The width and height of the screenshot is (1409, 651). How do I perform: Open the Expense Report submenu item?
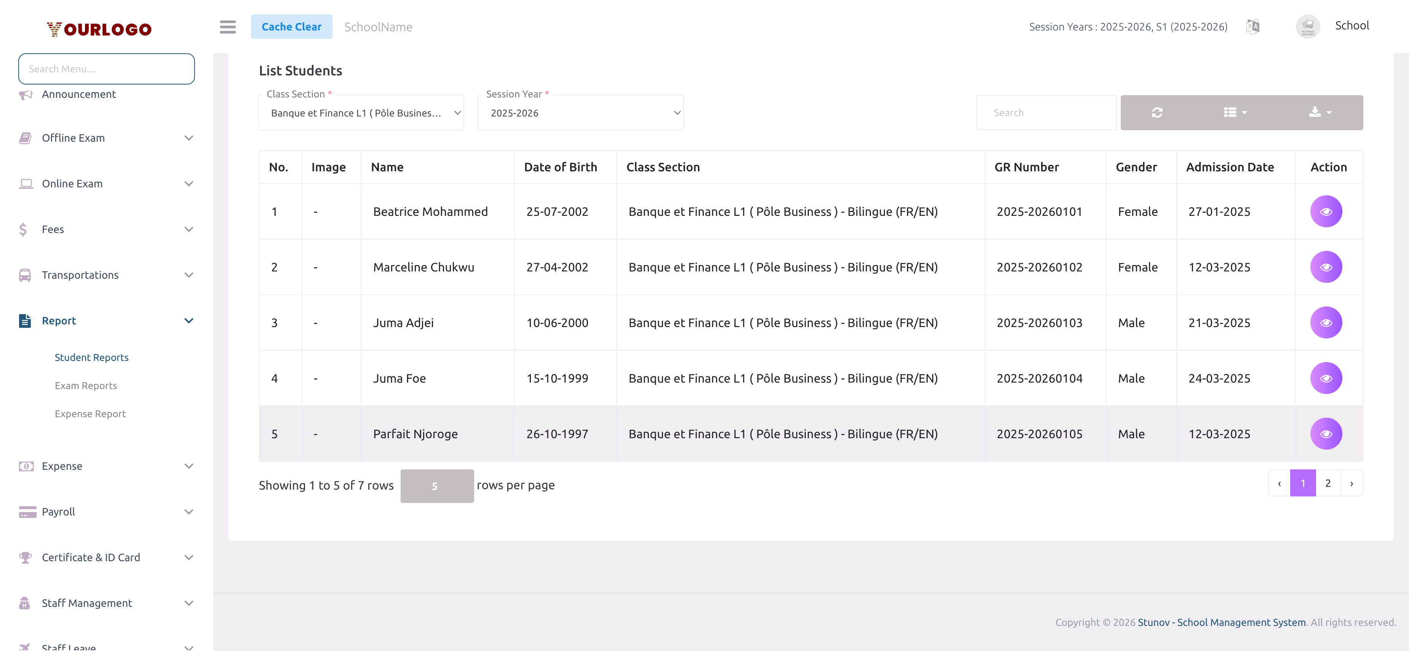coord(90,414)
